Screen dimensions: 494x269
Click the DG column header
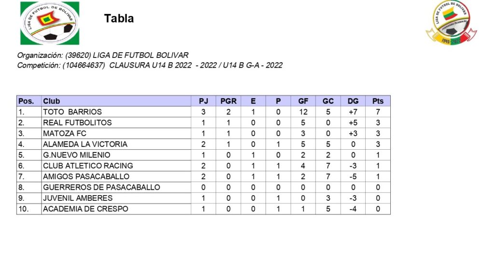(x=353, y=101)
